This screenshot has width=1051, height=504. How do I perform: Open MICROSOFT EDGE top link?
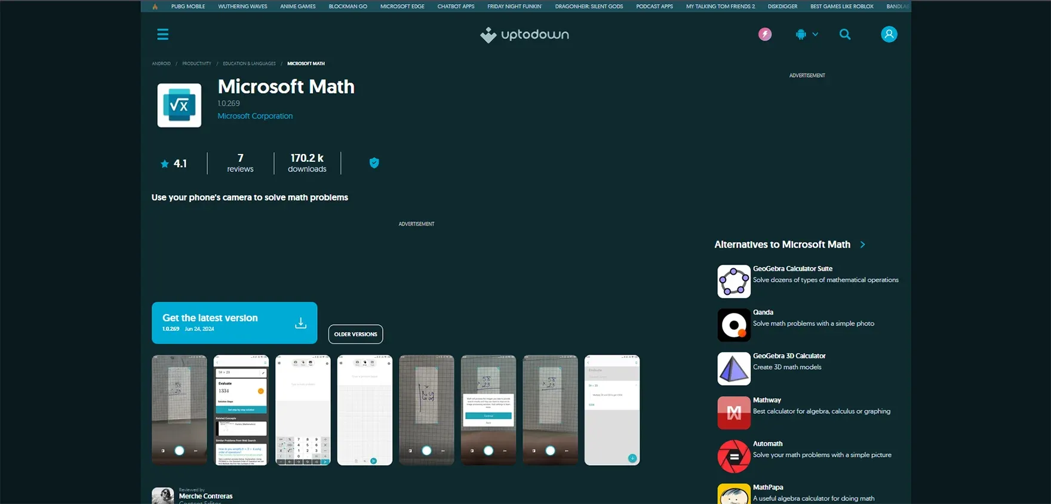[402, 7]
